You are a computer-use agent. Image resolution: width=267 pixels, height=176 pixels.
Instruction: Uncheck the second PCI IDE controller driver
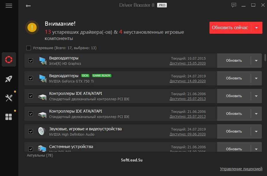31,114
